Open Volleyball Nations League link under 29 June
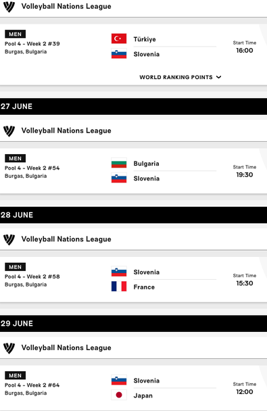The width and height of the screenshot is (267, 411). tap(66, 348)
